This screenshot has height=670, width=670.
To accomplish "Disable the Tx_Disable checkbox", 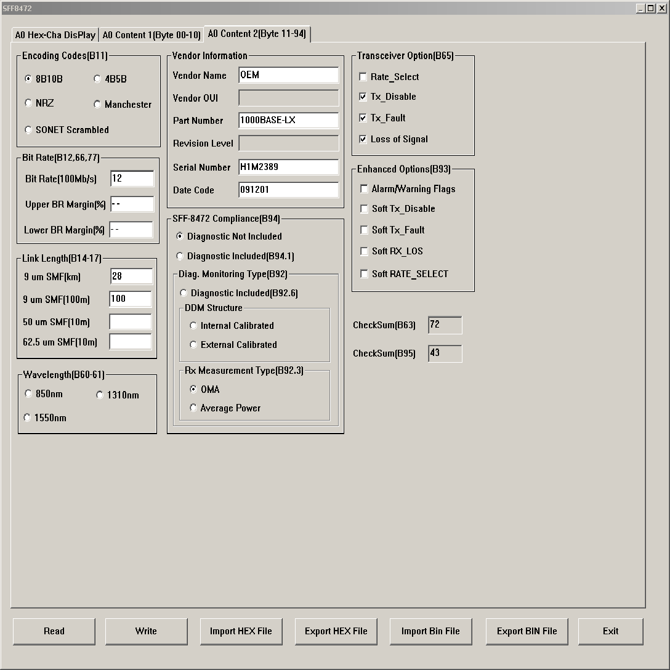I will point(363,97).
